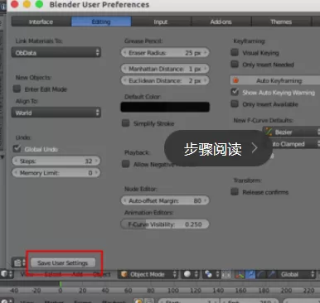This screenshot has height=303, width=320.
Task: Enable Only Insert Needed checkbox
Action: [x=235, y=65]
